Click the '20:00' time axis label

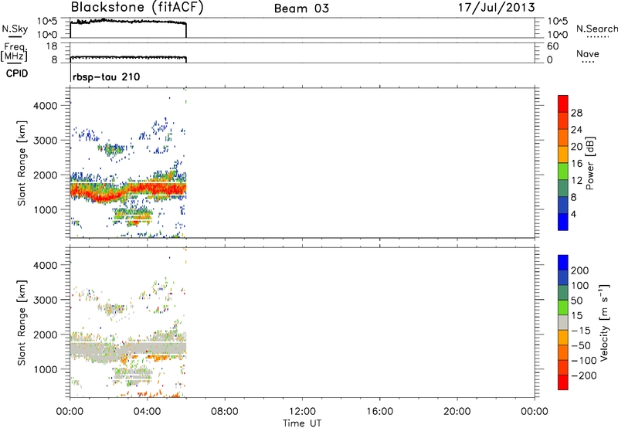tap(457, 412)
